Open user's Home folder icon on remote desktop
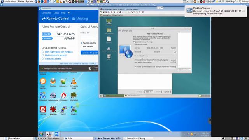Viewport: 249px width, 140px height. [109, 31]
